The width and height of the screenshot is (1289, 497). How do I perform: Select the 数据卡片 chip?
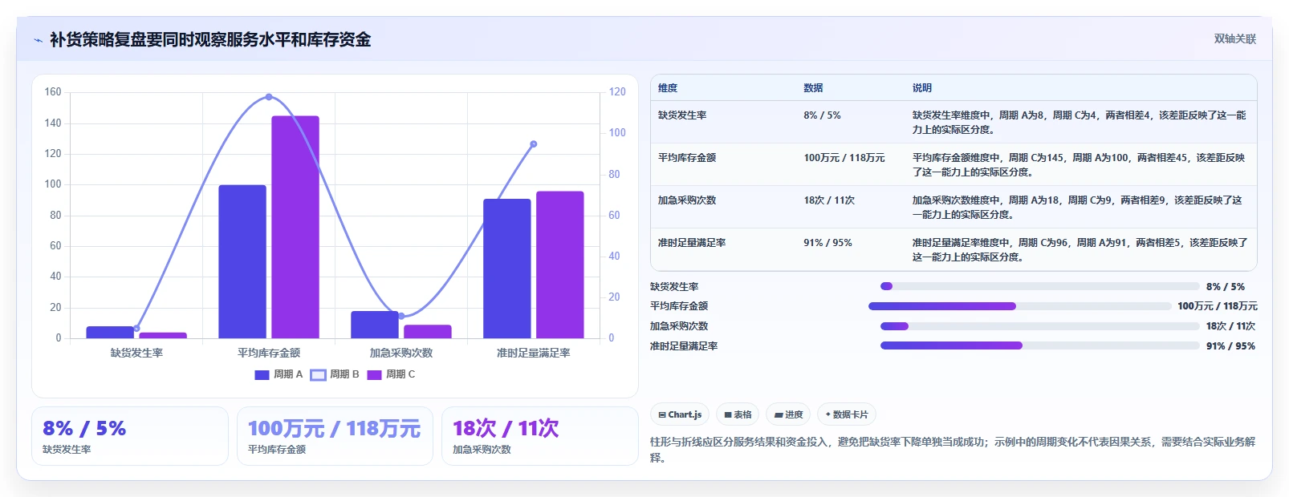(x=846, y=414)
